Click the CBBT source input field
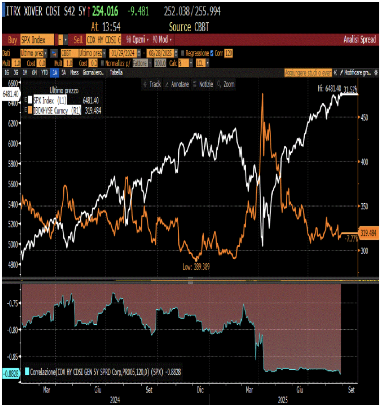 click(69, 53)
